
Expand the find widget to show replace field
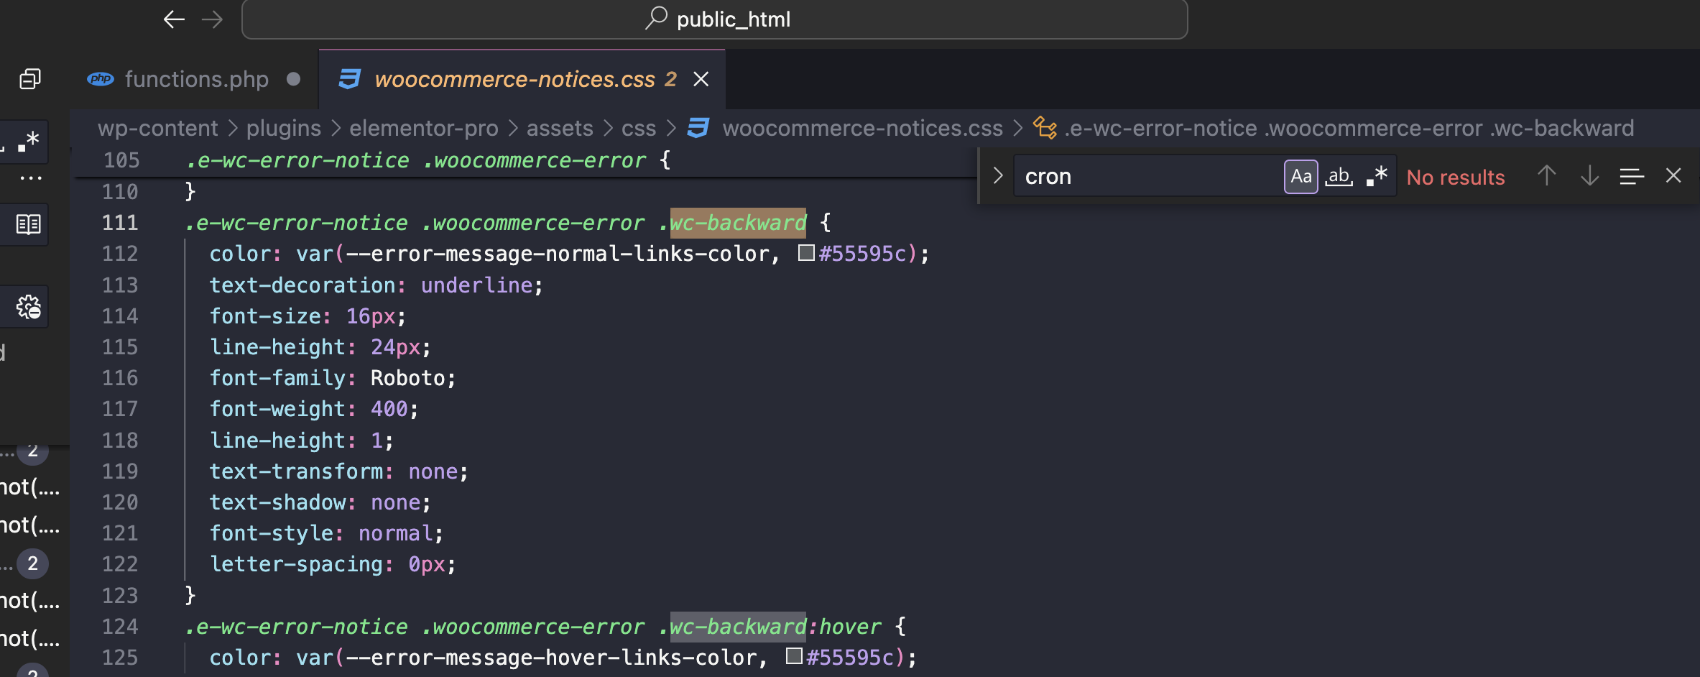click(x=998, y=175)
